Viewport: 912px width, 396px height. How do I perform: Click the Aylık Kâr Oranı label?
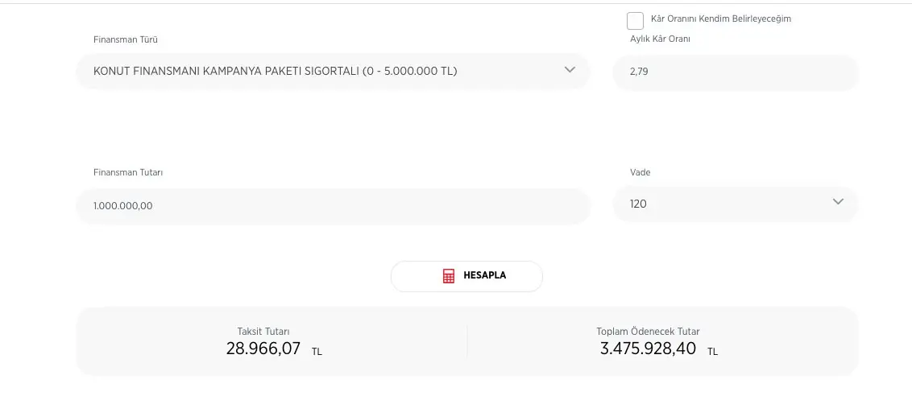pyautogui.click(x=660, y=39)
